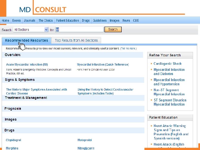Viewport: 200px width, 150px height.
Task: Refine search by Cardiogenic Shock
Action: click(167, 64)
